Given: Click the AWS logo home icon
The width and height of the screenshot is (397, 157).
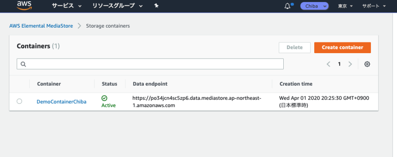Looking at the screenshot, I should pos(24,5).
